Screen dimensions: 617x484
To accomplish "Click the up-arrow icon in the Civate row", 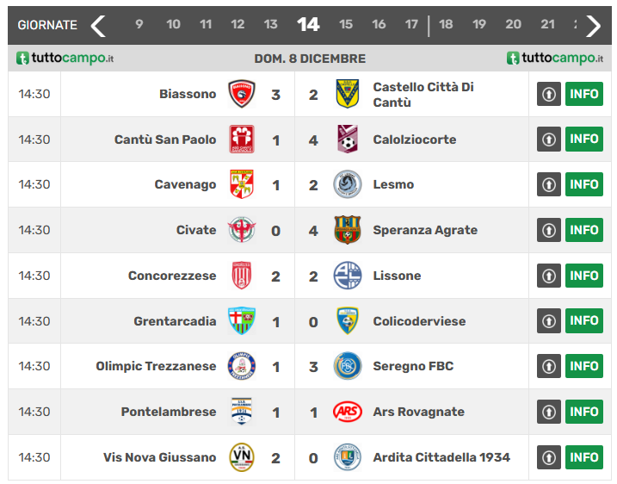I will click(x=549, y=230).
